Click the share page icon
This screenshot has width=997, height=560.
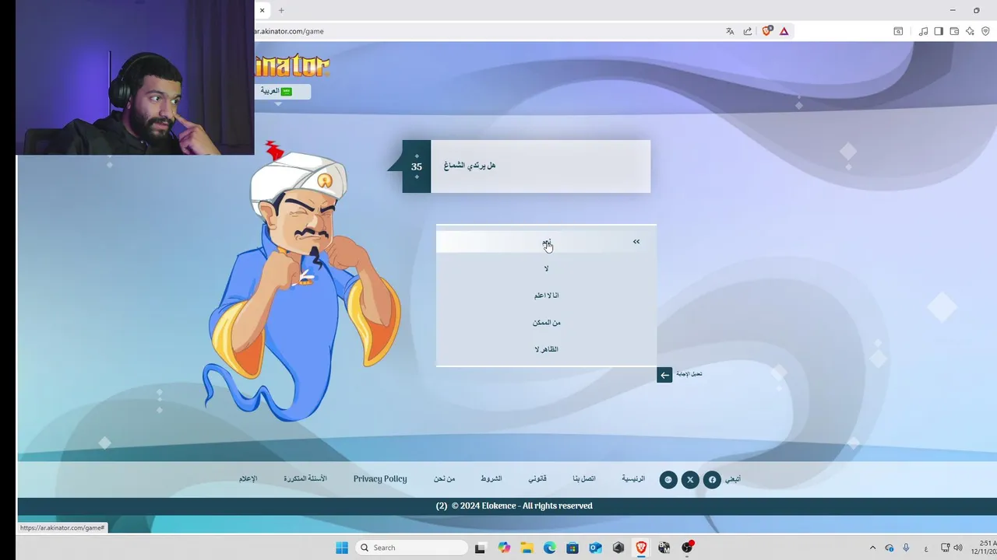pos(748,31)
